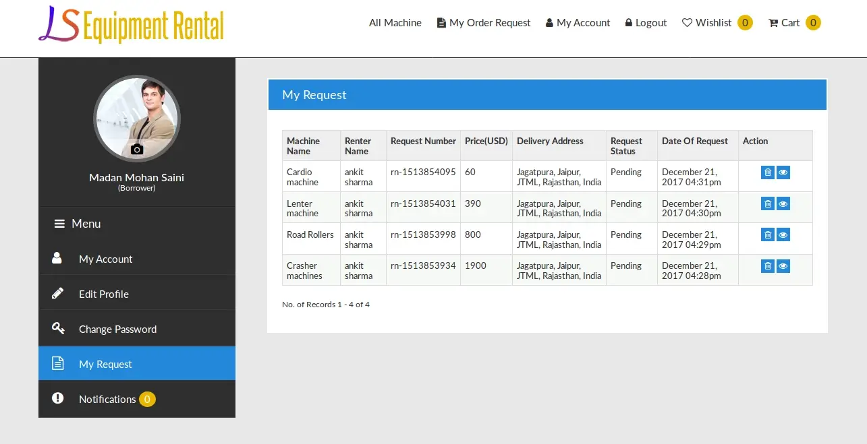Delete the Crasher machines request
Image resolution: width=867 pixels, height=444 pixels.
coord(768,266)
